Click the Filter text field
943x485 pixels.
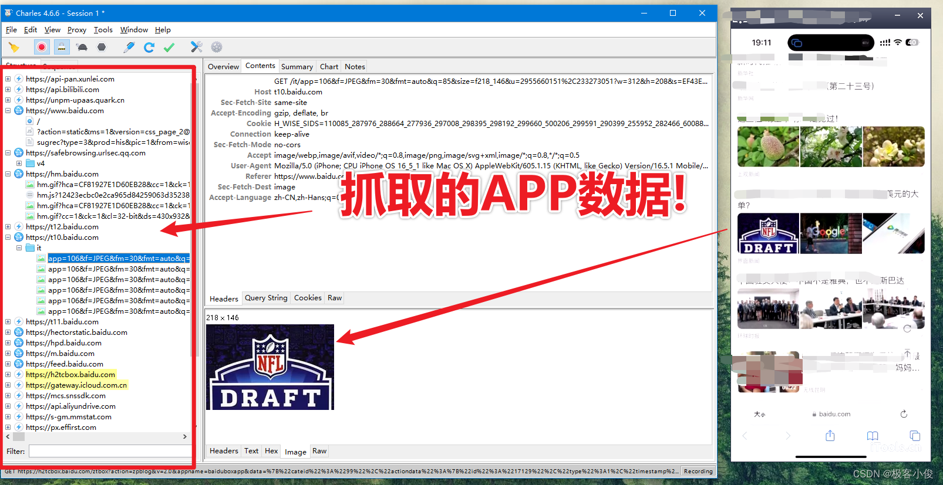pos(110,451)
